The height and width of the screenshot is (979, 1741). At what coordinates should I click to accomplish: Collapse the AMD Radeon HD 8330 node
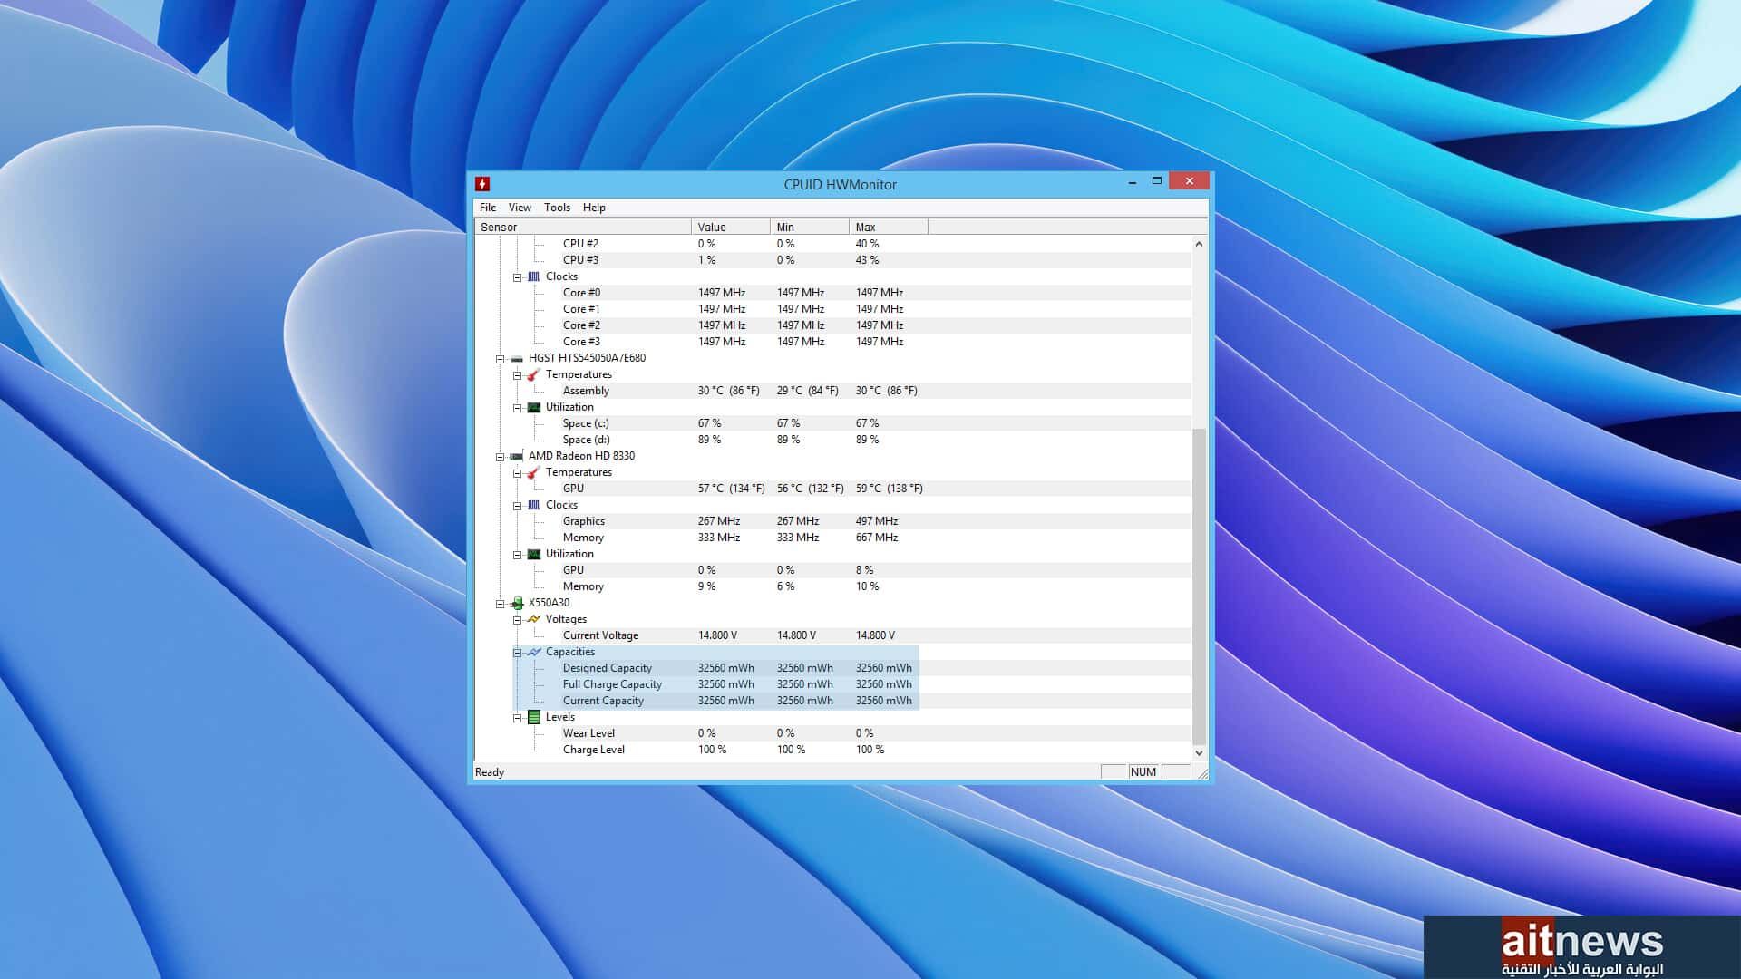(x=500, y=457)
